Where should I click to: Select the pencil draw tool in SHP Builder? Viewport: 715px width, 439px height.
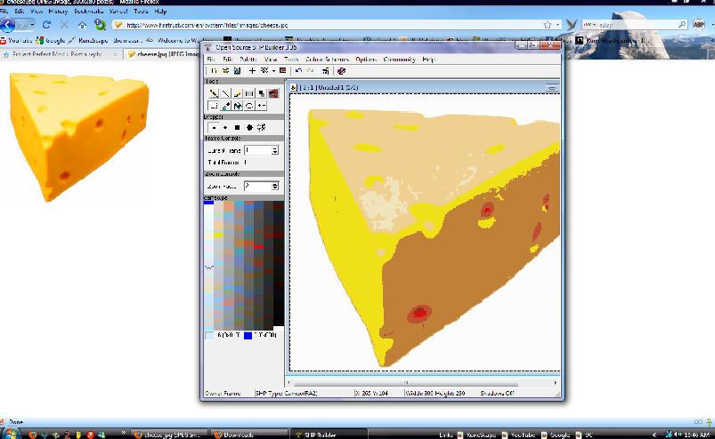tap(214, 92)
